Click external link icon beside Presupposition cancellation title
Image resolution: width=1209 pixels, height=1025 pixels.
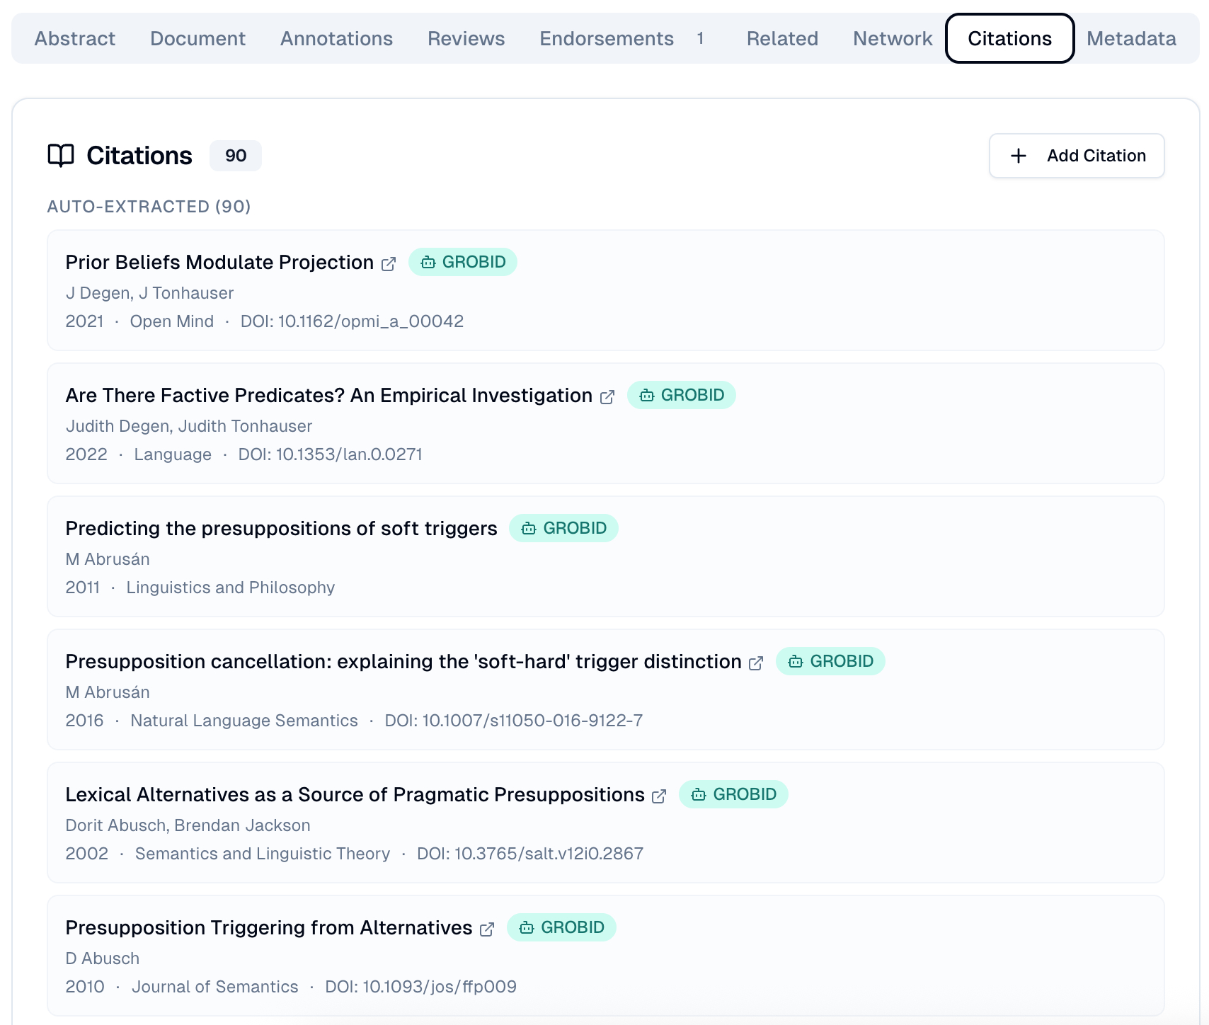756,663
